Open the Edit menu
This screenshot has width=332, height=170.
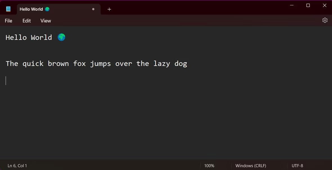27,21
